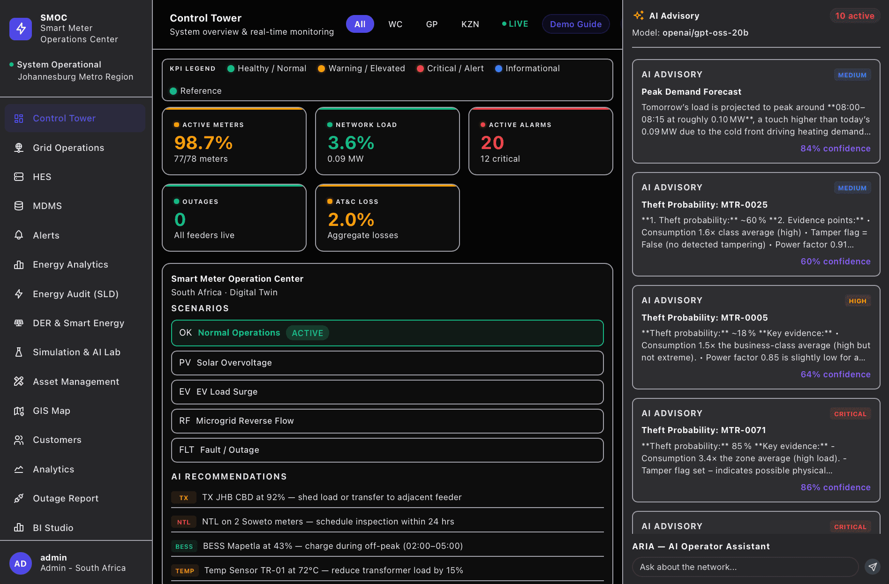This screenshot has width=889, height=584.
Task: Click the Informational legend entry
Action: click(x=527, y=68)
